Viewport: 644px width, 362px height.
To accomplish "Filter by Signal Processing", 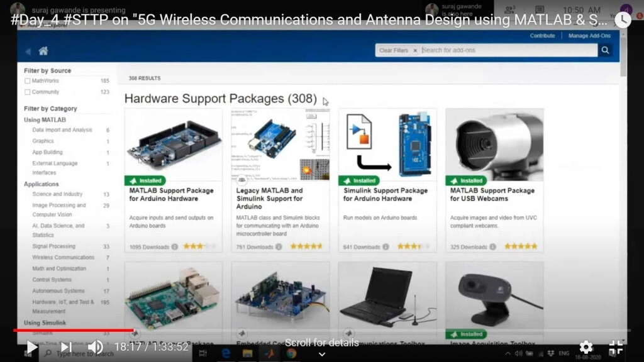I will pos(54,246).
